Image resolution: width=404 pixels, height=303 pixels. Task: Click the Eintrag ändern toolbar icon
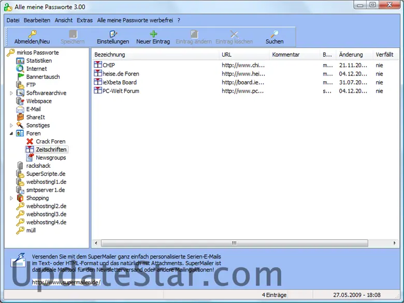(x=194, y=34)
